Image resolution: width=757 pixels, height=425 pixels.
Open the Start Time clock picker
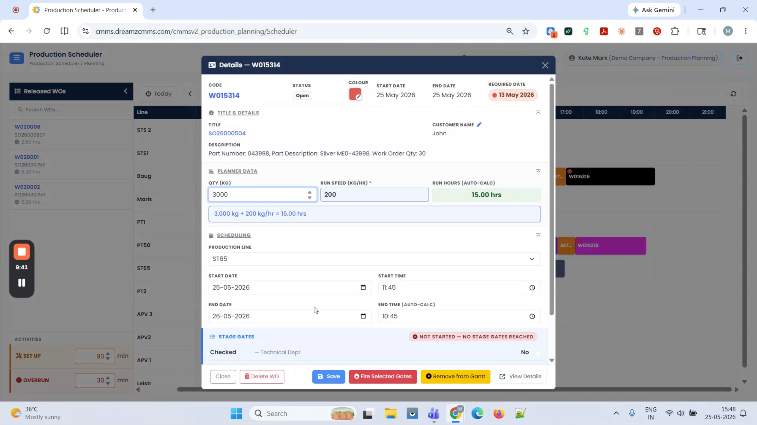pos(532,288)
